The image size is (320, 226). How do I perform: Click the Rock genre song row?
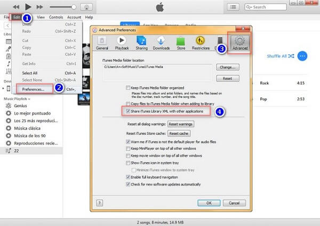279,83
